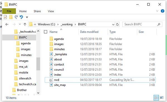The height and width of the screenshot is (102, 167).
Task: Click navigation pane scrollbar down arrow
Action: point(38,93)
